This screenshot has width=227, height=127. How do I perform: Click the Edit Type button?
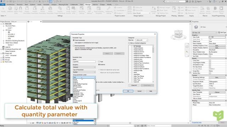click(x=222, y=32)
